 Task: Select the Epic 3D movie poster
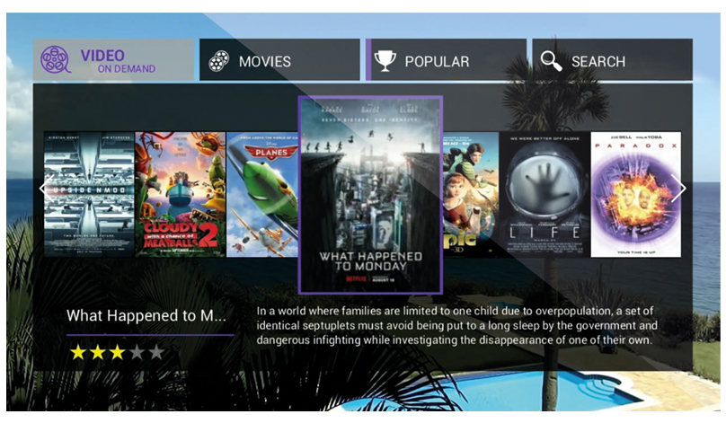(471, 194)
